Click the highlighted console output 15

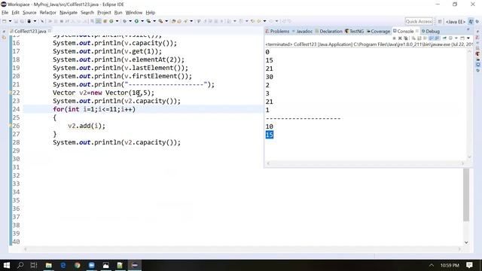tap(270, 135)
